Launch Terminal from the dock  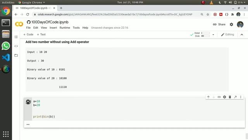6,23
